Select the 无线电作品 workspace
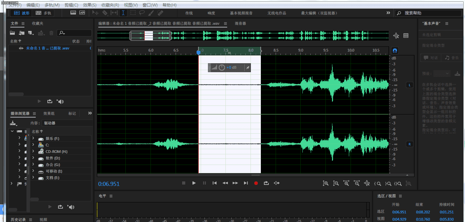The width and height of the screenshot is (465, 222). coord(277,13)
